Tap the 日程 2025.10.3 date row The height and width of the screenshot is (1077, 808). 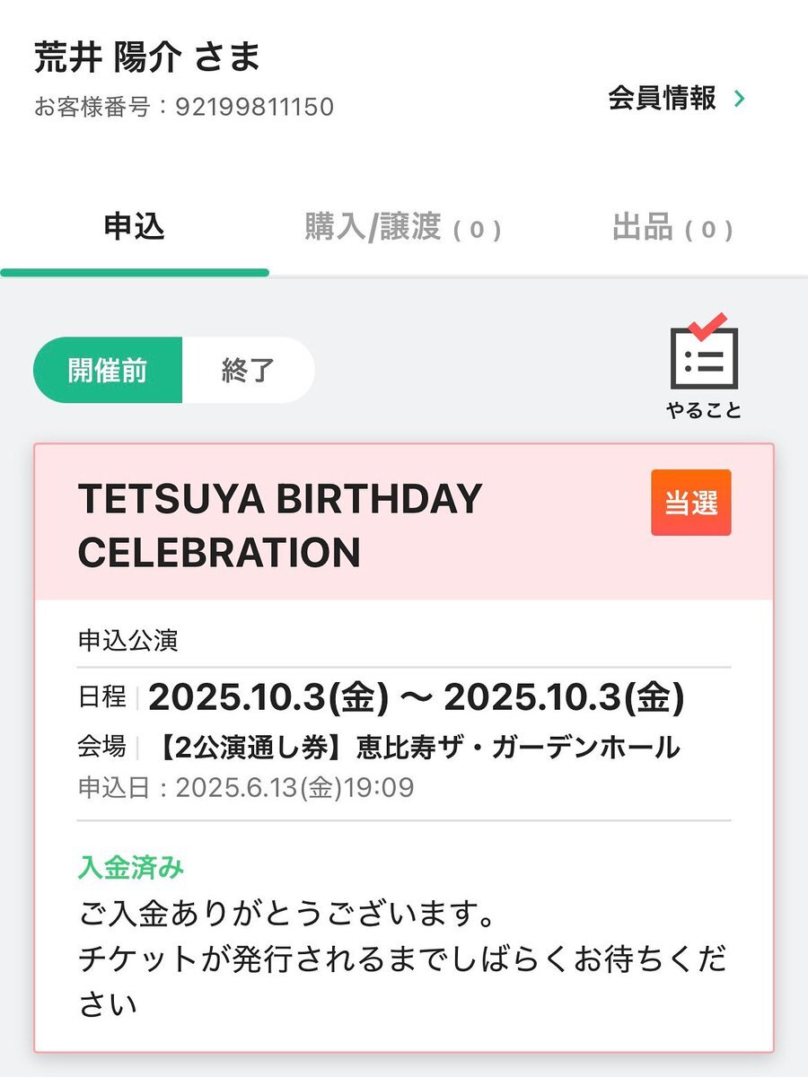click(x=382, y=697)
